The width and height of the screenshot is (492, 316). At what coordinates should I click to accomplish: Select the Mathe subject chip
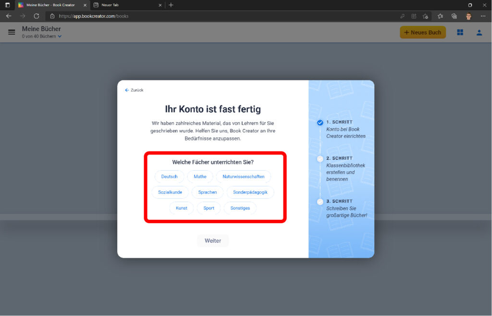200,177
